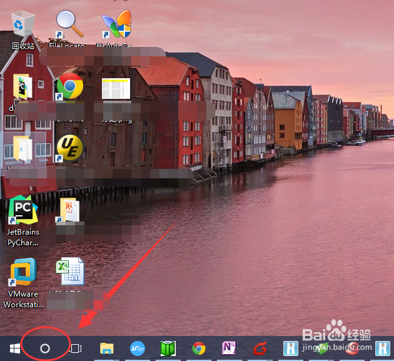Select the HsAutoTe butterfly shield shortcut
The image size is (394, 361).
pyautogui.click(x=117, y=24)
